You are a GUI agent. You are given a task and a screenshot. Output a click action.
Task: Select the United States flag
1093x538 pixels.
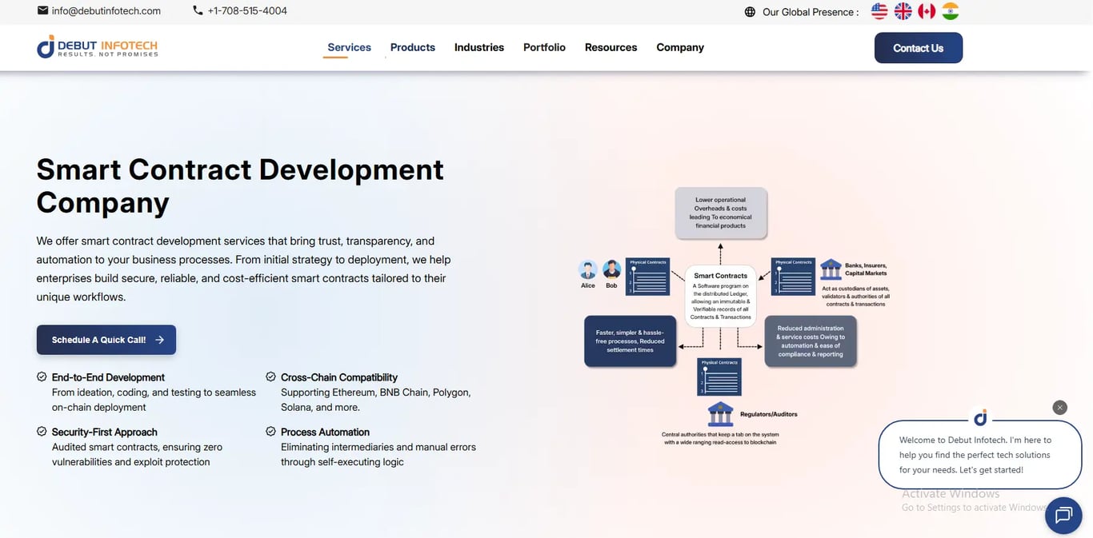[x=879, y=11]
